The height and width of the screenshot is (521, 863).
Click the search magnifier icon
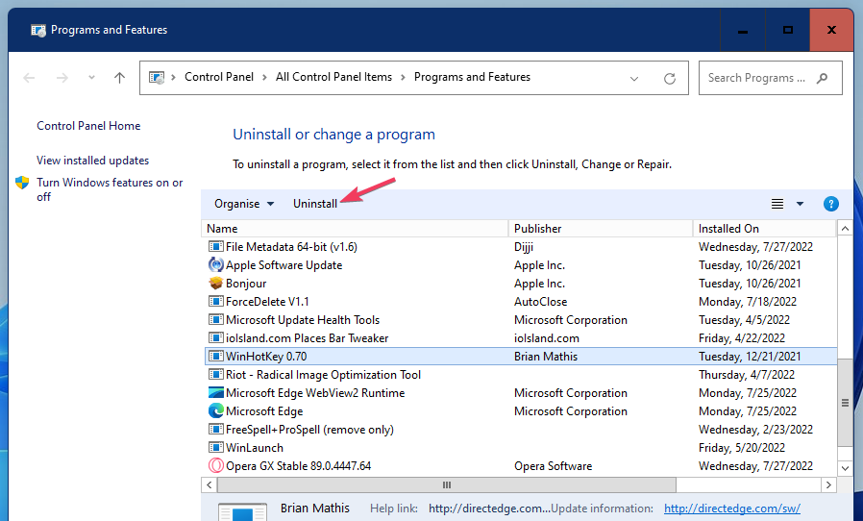click(823, 78)
